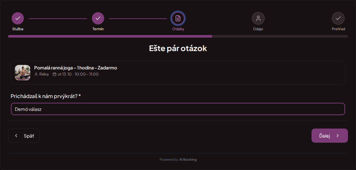Viewport: 356px width, 170px height.
Task: Click the Služba step label
Action: 18,29
